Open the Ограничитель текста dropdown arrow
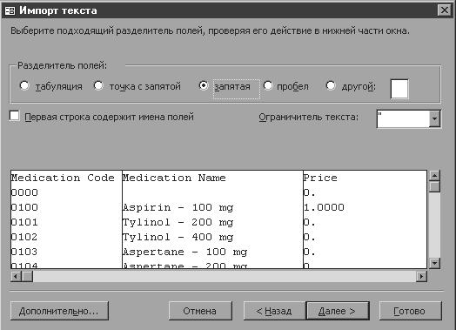456x330 pixels. tap(434, 118)
